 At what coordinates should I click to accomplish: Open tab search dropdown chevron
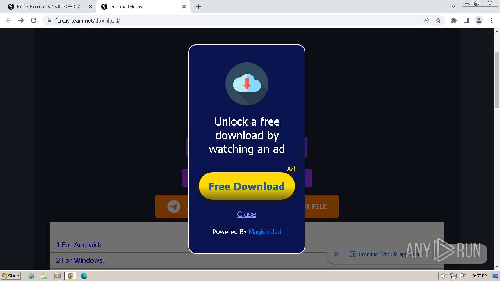454,7
